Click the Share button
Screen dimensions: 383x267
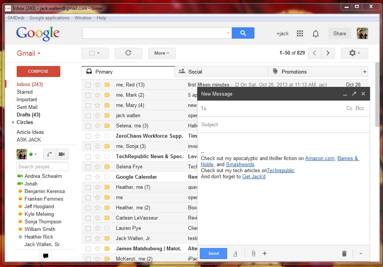339,33
